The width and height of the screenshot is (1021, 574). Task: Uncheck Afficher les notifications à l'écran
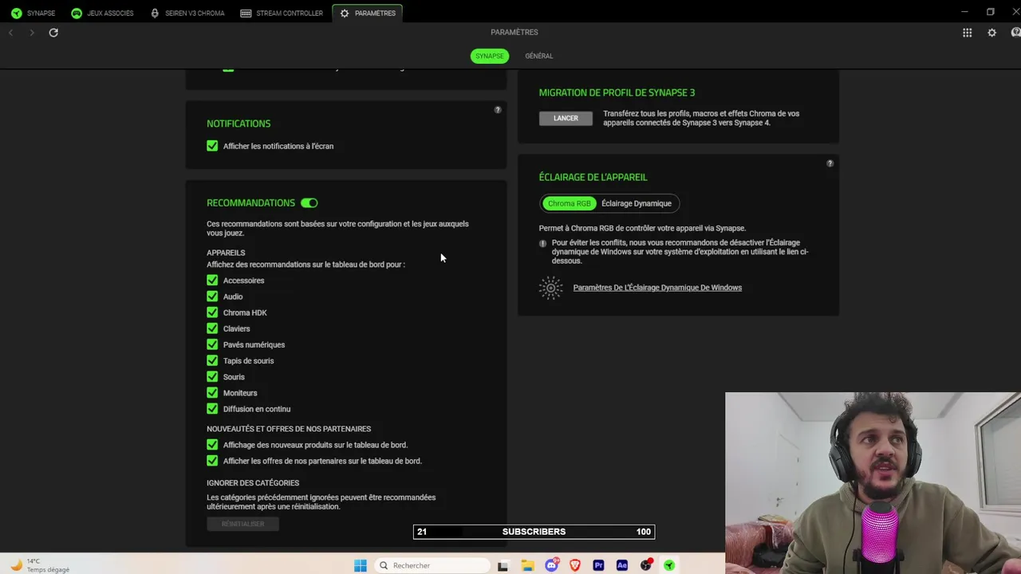coord(212,146)
